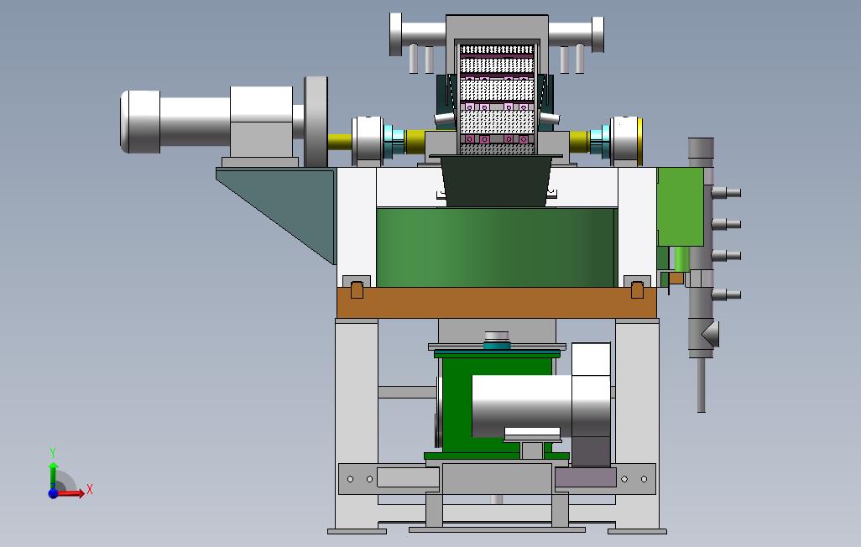Select the top manifold pipe's left flange
The width and height of the screenshot is (861, 547).
pyautogui.click(x=395, y=34)
